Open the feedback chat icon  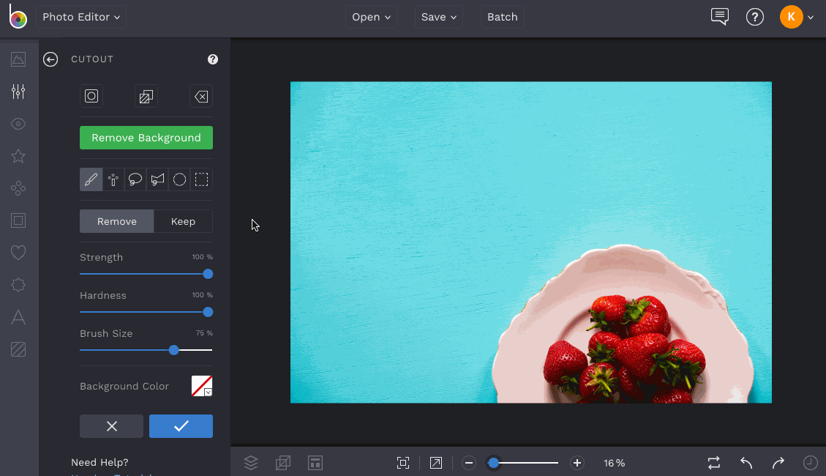click(x=720, y=16)
